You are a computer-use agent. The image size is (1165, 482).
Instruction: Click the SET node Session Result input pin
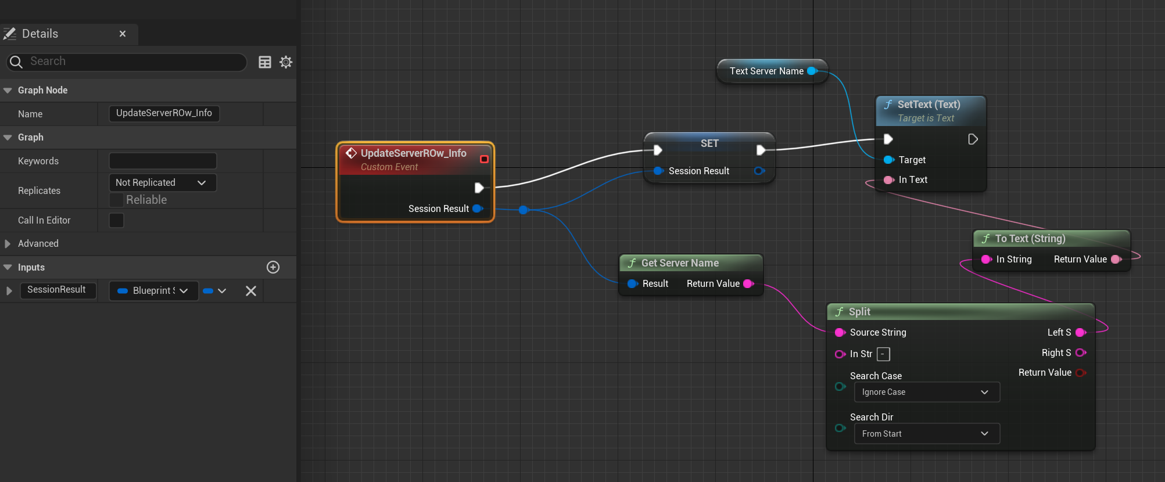point(658,171)
